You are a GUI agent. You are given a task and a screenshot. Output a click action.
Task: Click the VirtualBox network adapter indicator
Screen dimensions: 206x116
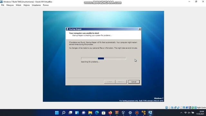point(175,107)
